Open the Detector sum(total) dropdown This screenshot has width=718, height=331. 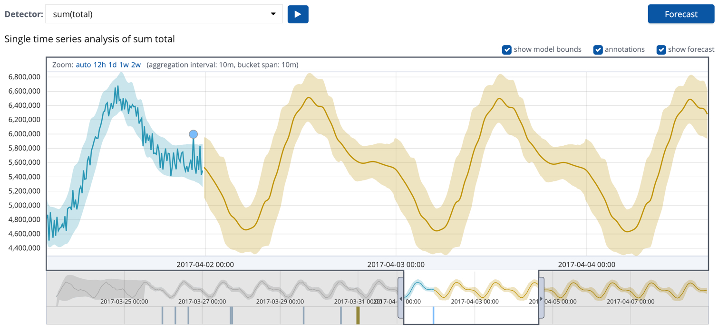pos(164,14)
